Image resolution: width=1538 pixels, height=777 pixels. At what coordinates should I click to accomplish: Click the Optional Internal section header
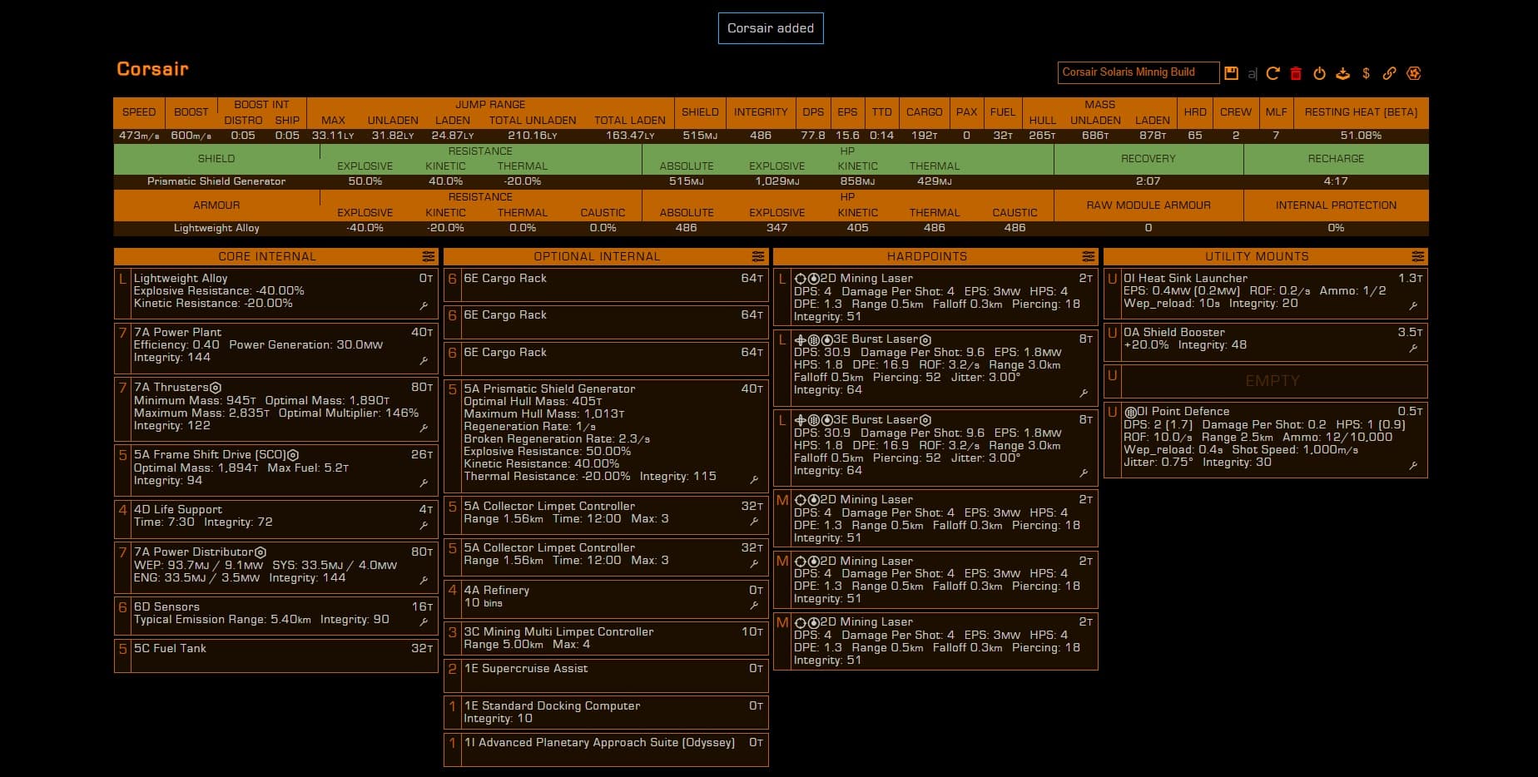pos(597,256)
